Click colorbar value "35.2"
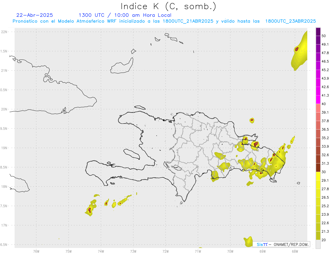This screenshot has height=255, width=331. [325, 138]
